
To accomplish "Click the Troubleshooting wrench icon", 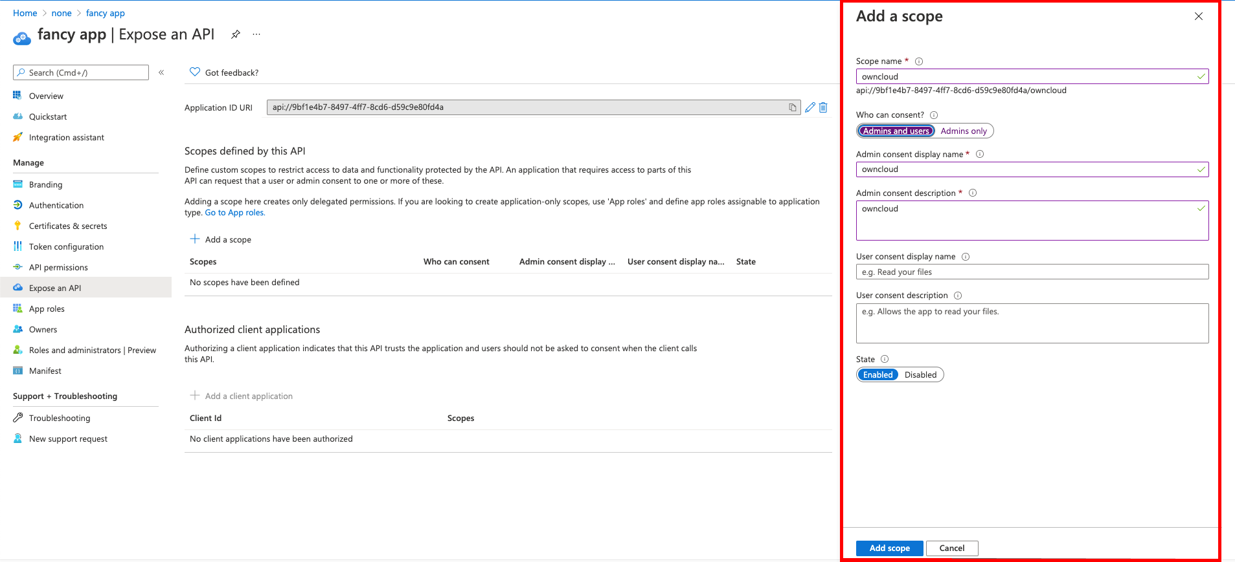I will pyautogui.click(x=17, y=418).
